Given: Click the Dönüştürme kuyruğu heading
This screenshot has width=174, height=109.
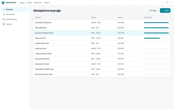Looking at the screenshot, I should click(47, 11).
